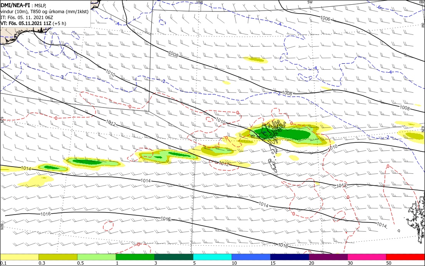Click the olive 0.3–0.5 legend swatch

(58, 257)
